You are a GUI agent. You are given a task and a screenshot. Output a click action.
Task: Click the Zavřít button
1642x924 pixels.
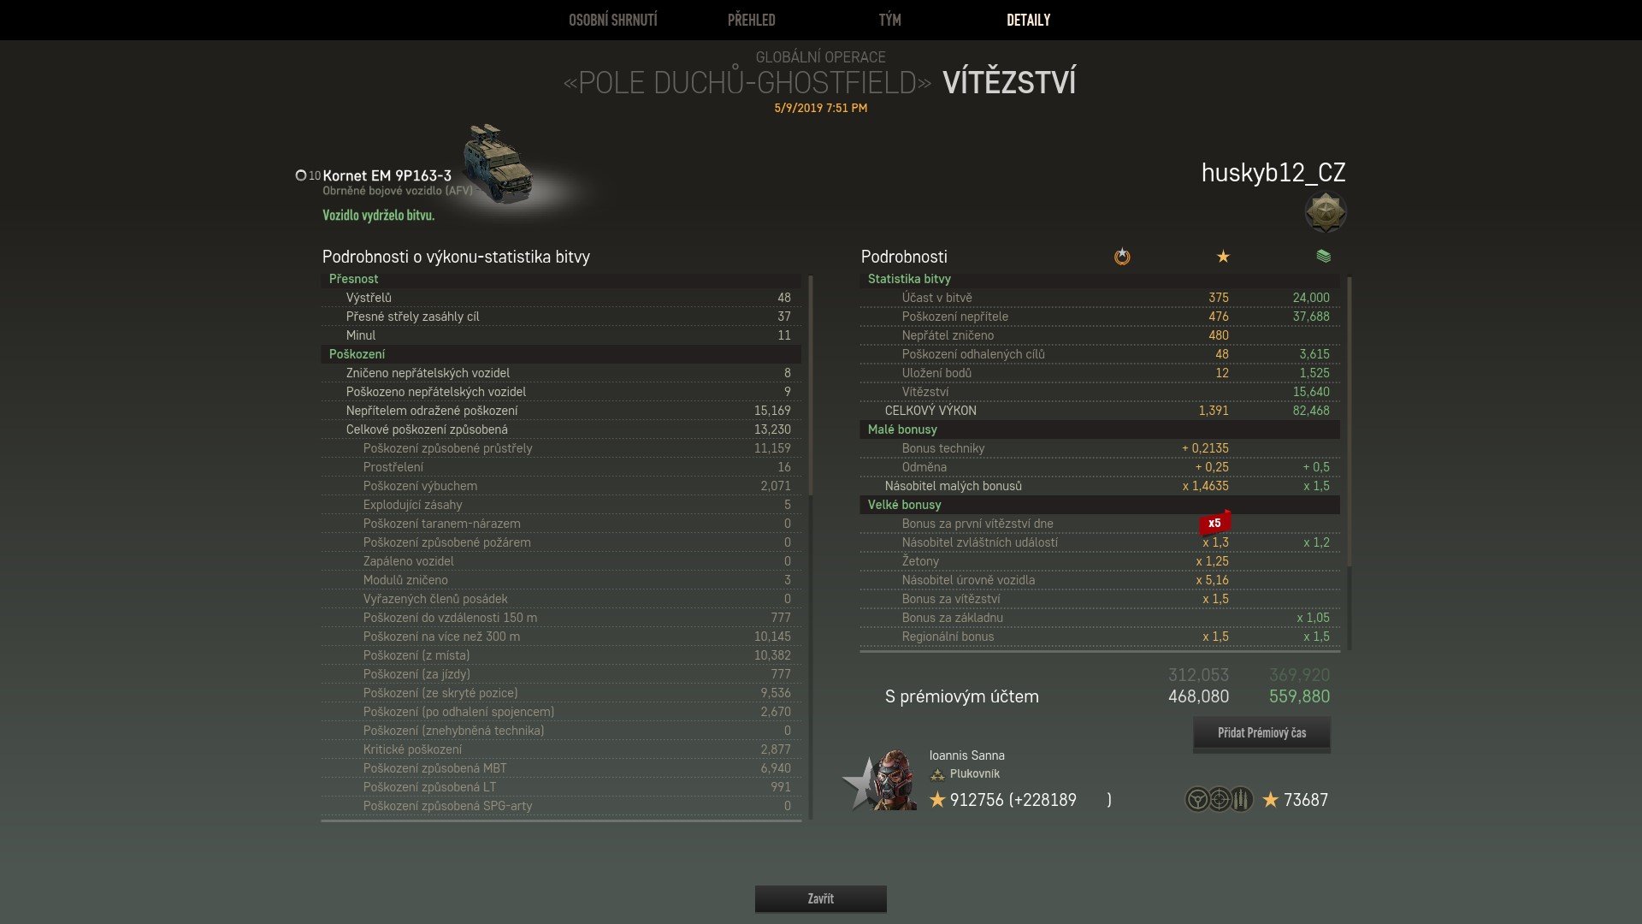(820, 898)
